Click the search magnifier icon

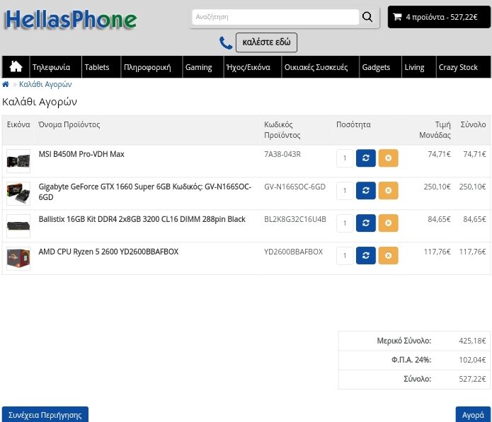point(367,17)
